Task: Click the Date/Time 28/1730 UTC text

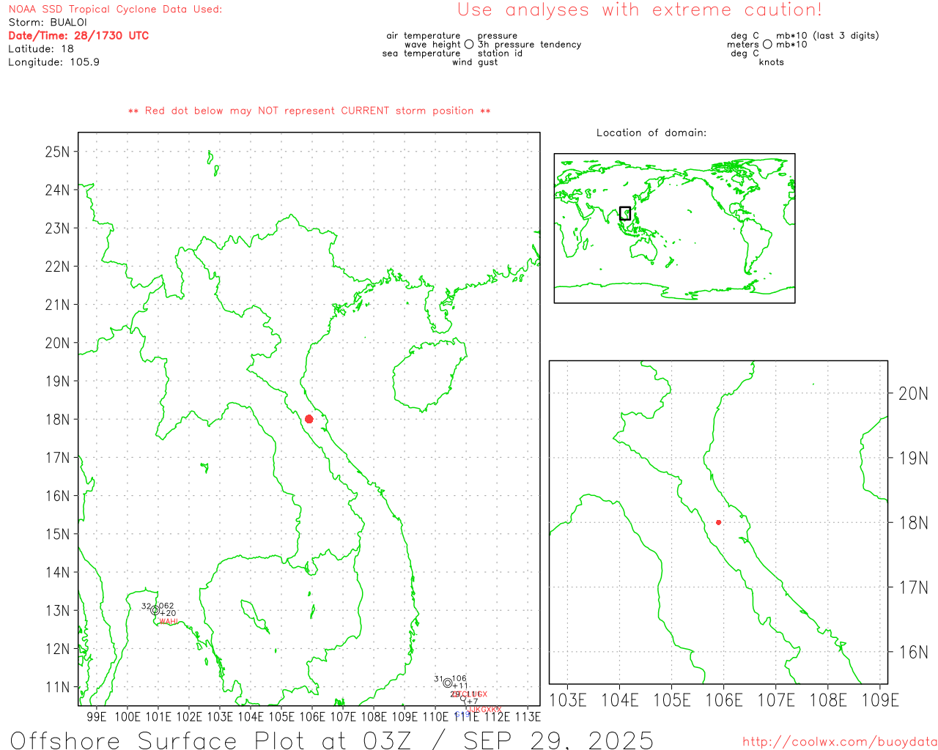Action: (78, 36)
